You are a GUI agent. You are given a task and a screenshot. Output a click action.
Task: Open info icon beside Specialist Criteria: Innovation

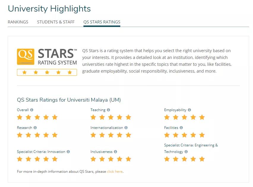pyautogui.click(x=68, y=152)
